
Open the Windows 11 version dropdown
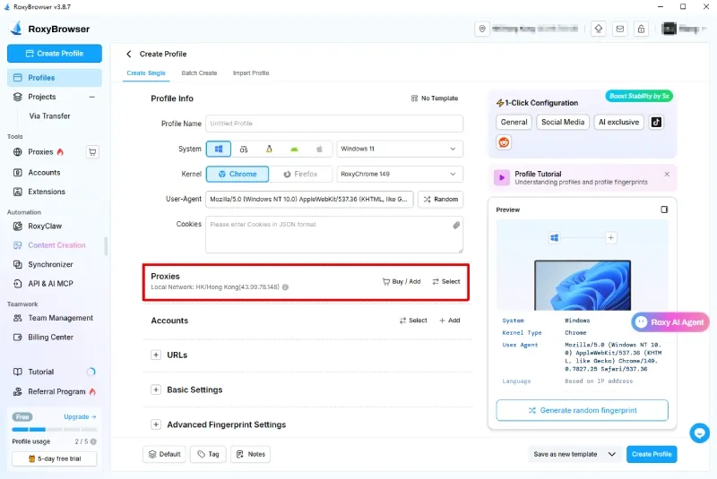400,149
